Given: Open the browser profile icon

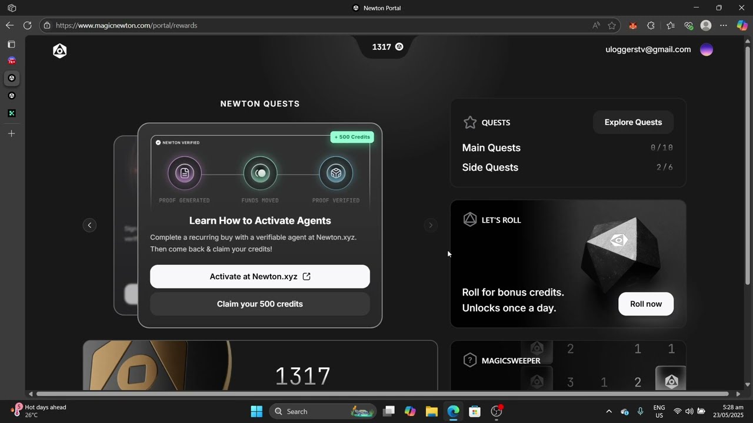Looking at the screenshot, I should pos(706,25).
